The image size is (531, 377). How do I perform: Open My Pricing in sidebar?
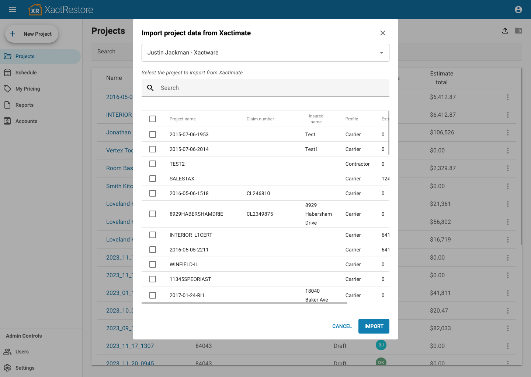pyautogui.click(x=40, y=89)
